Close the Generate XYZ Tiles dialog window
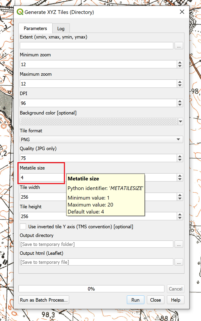This screenshot has height=321, width=201. [182, 12]
